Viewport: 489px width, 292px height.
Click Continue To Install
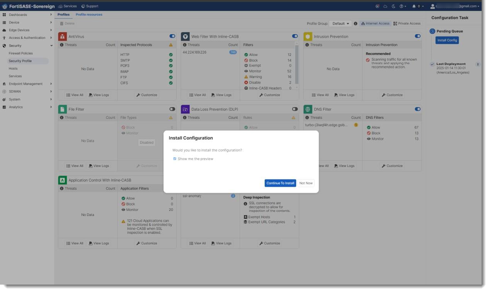(x=280, y=183)
